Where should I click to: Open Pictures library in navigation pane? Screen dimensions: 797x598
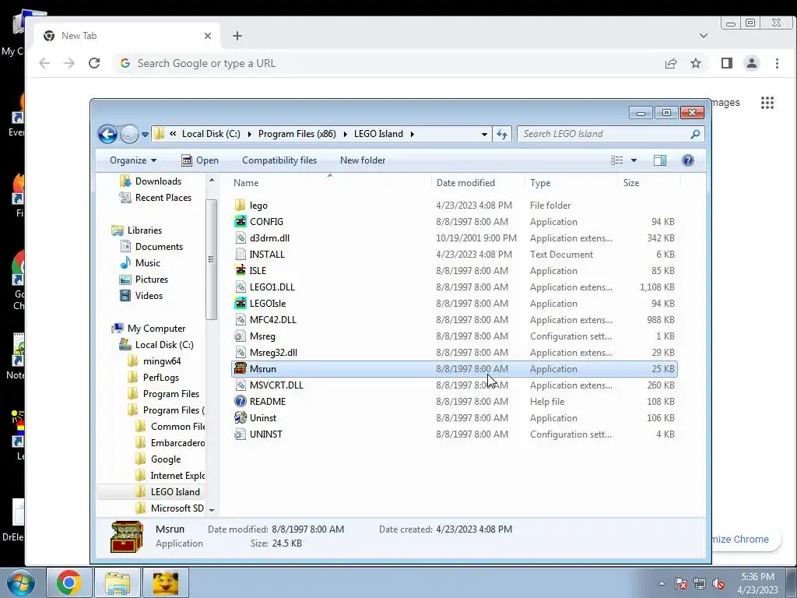click(x=152, y=280)
